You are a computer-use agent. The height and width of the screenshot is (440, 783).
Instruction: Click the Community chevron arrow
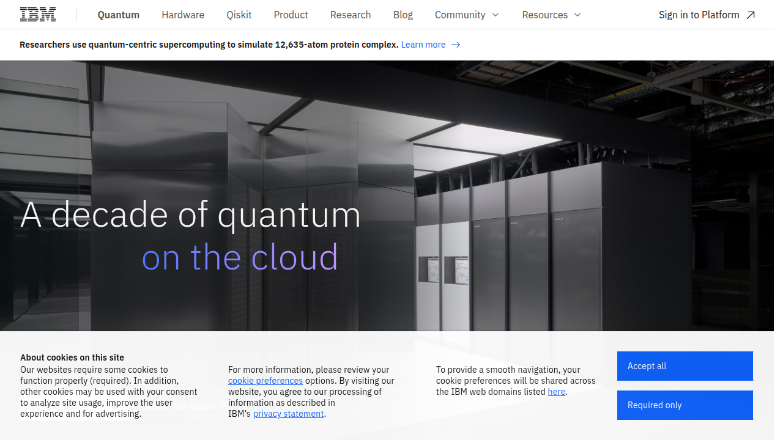[495, 15]
